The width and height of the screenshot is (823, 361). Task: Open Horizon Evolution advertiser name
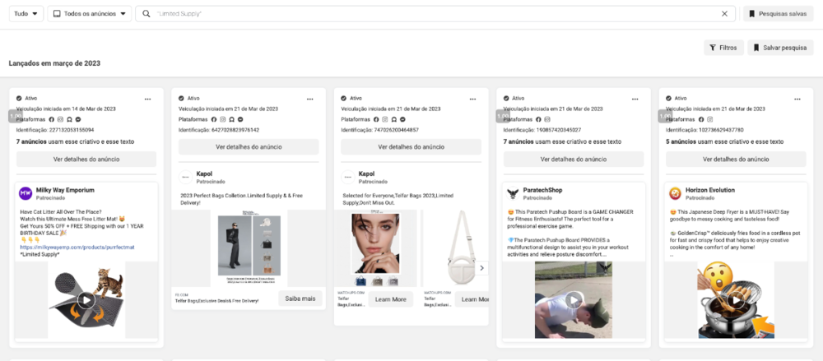coord(709,190)
